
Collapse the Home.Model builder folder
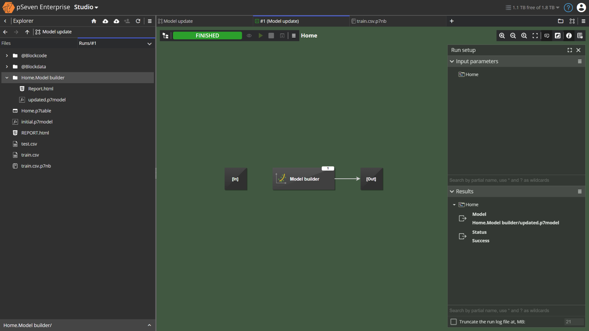(x=6, y=78)
